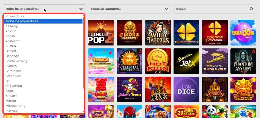Open the 15 Dragon Pearls game

[x=243, y=89]
